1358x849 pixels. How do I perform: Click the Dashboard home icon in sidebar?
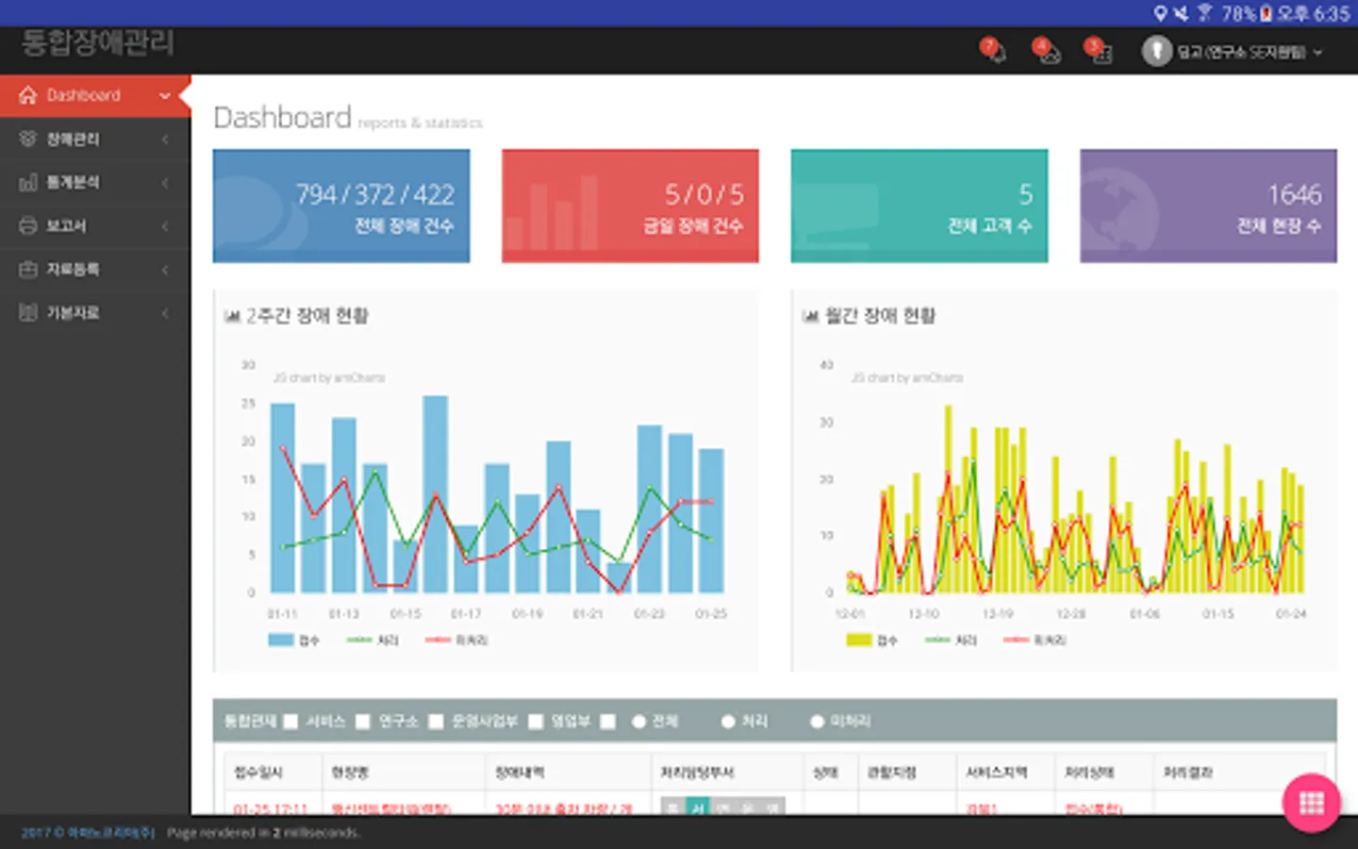pos(27,95)
